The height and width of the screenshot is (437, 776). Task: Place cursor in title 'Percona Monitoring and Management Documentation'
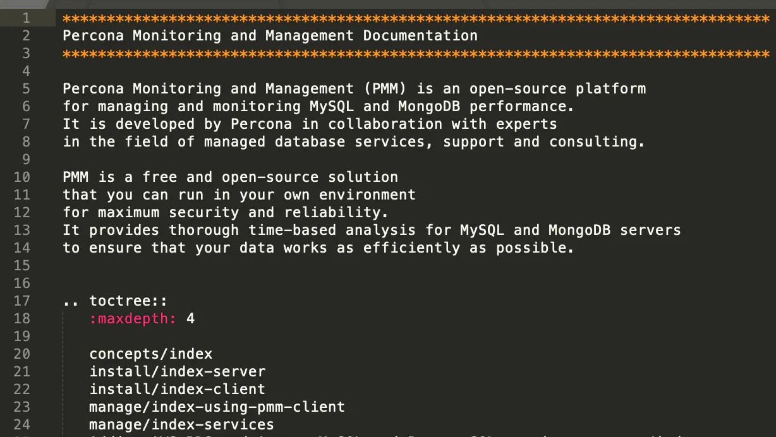270,35
